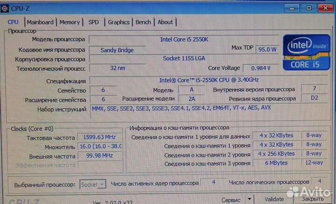Image resolution: width=336 pixels, height=204 pixels.
Task: Maximize the CPU-Z window
Action: pos(308,8)
